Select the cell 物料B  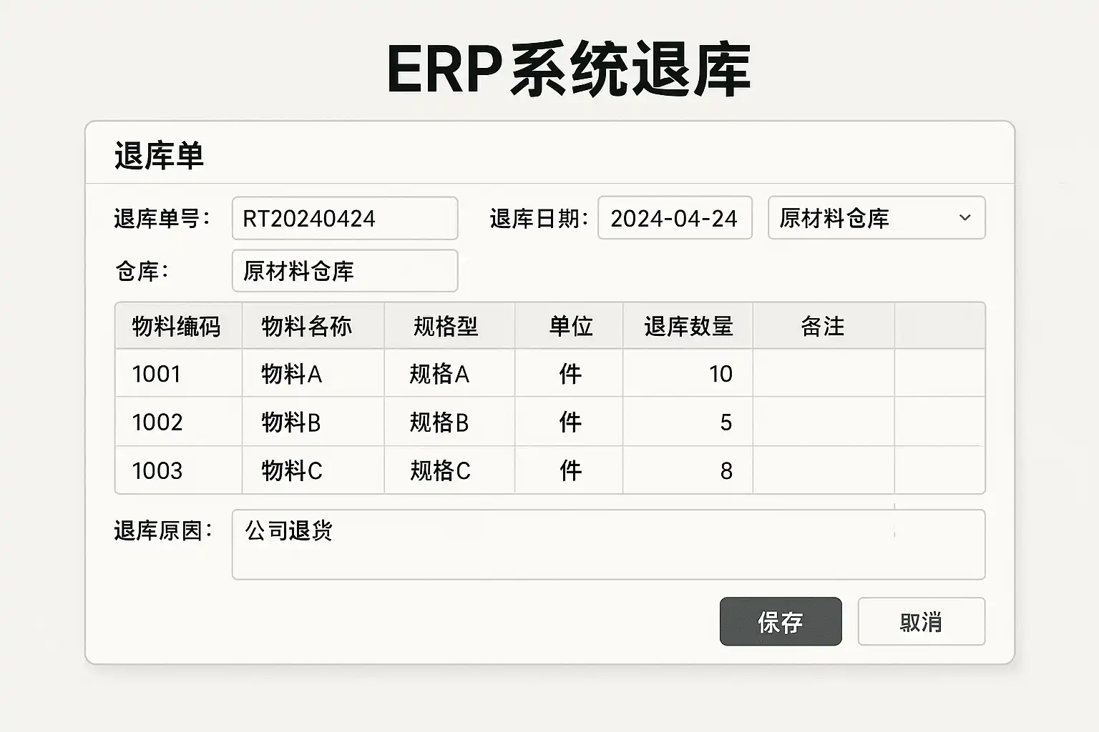(313, 422)
